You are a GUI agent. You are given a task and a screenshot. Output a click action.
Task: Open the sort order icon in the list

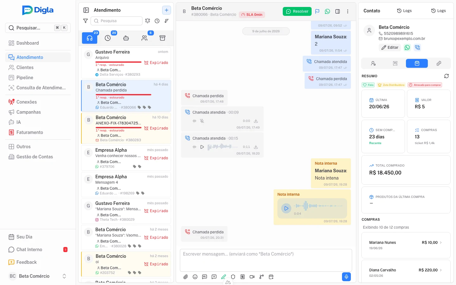pyautogui.click(x=167, y=21)
